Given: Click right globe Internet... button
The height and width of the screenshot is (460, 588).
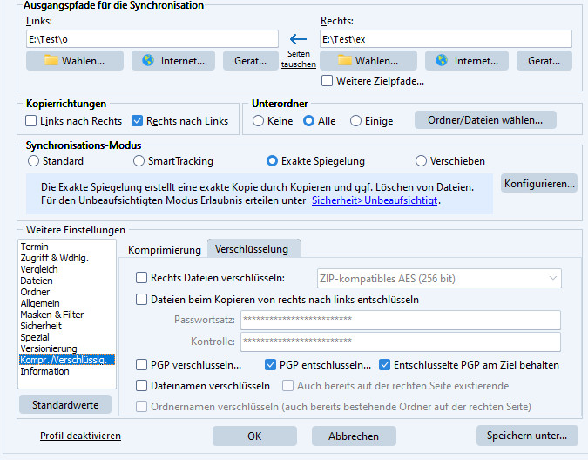Looking at the screenshot, I should pos(467,60).
